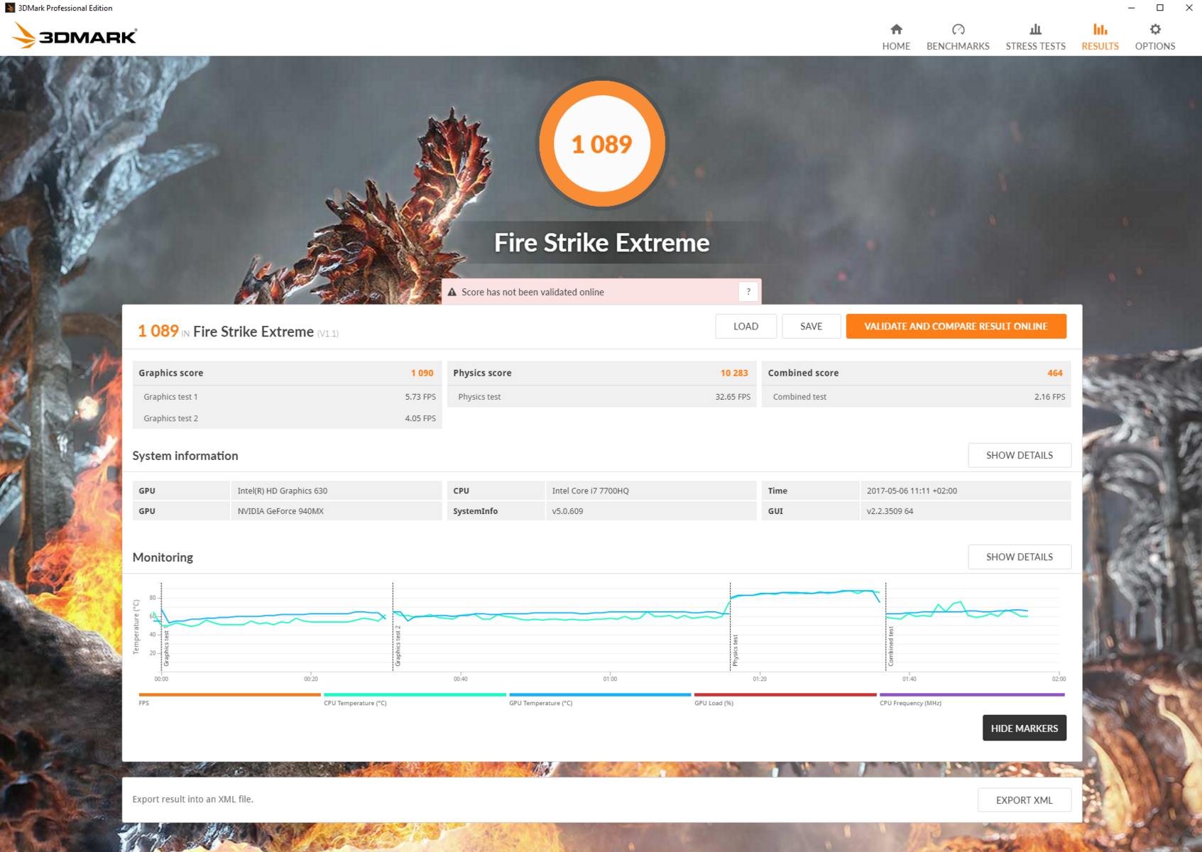The image size is (1202, 852).
Task: Click the Fire Strike Extreme result heading
Action: (253, 332)
